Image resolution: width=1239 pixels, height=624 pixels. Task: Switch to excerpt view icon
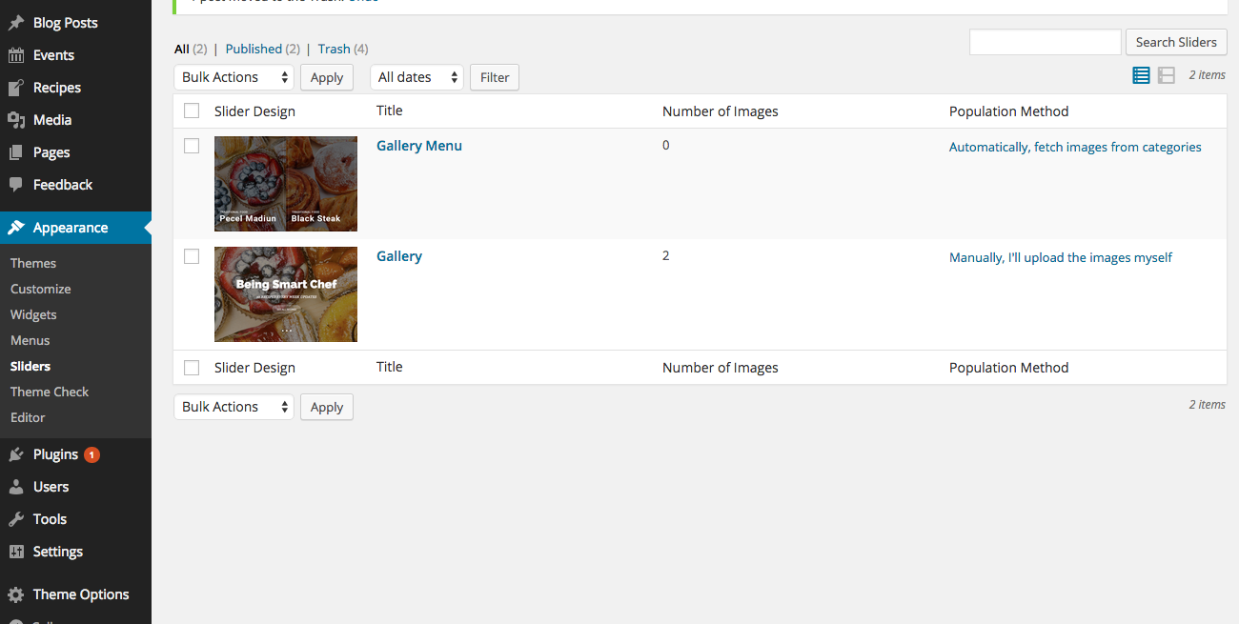(x=1166, y=75)
